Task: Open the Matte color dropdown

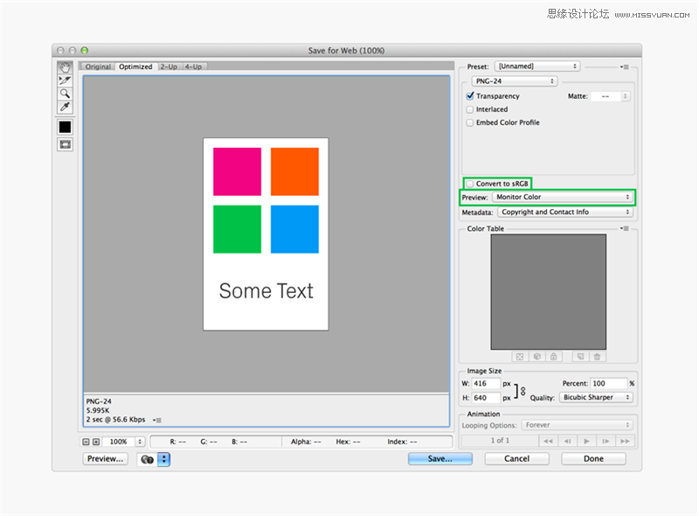Action: click(x=610, y=96)
